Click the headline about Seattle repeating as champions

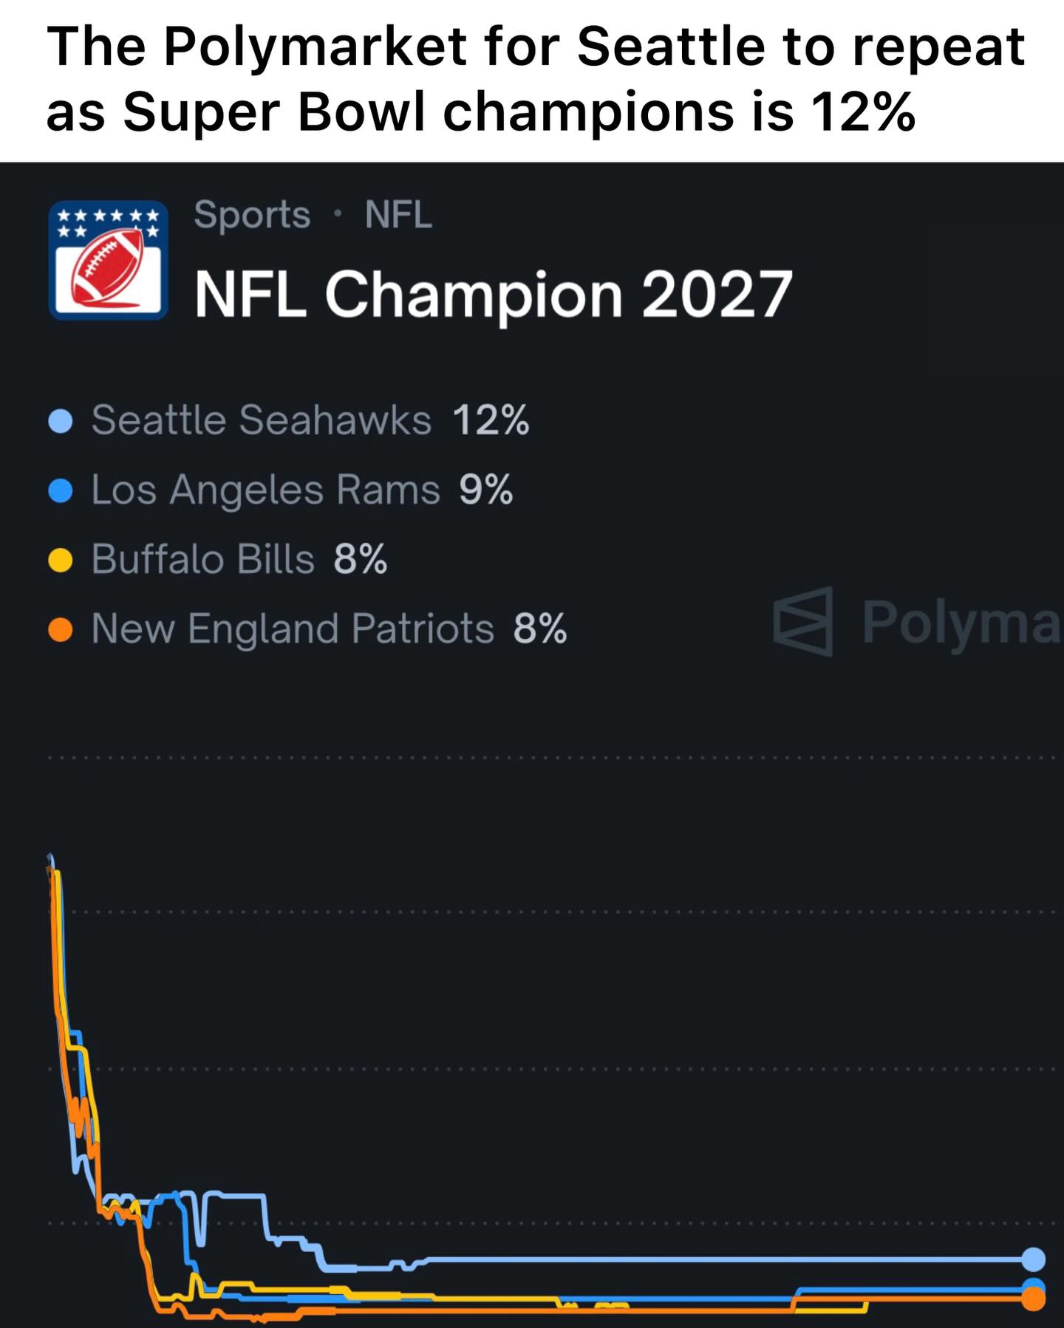[535, 78]
